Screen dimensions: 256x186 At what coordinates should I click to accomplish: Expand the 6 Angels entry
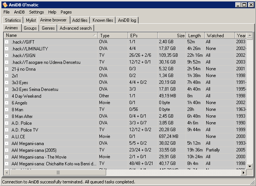point(6,103)
